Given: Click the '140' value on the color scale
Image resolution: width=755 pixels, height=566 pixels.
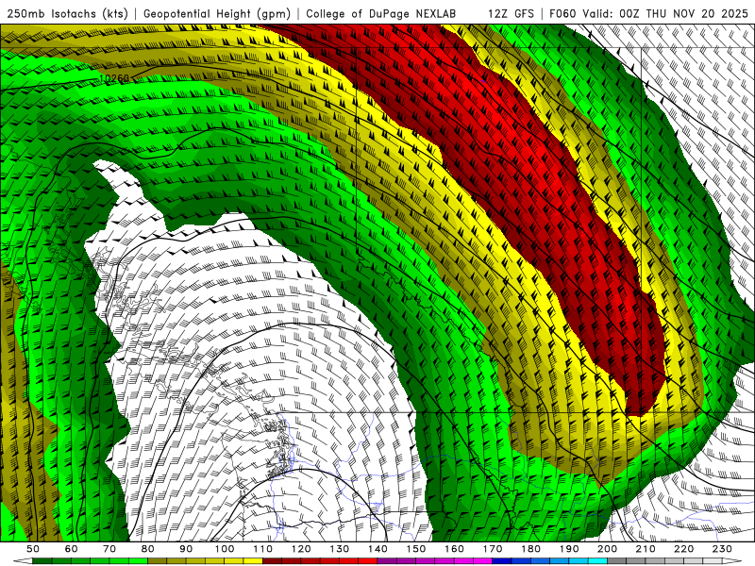Looking at the screenshot, I should (x=377, y=549).
